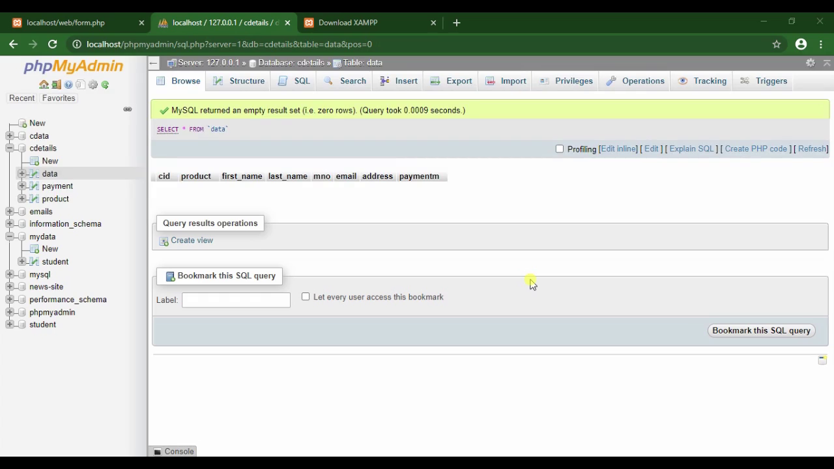The width and height of the screenshot is (834, 469).
Task: Open MySQL documentation icon
Action: (80, 85)
